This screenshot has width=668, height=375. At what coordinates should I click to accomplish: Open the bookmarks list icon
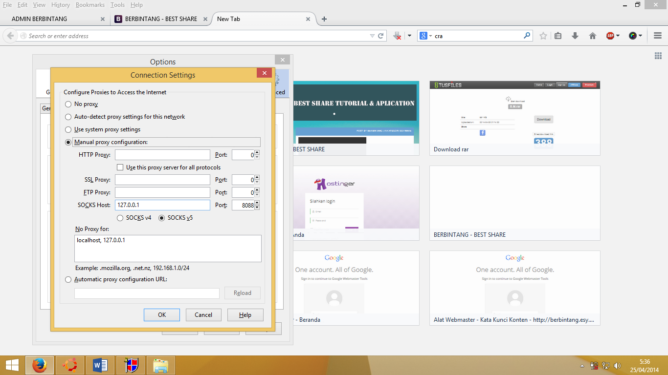tap(558, 36)
